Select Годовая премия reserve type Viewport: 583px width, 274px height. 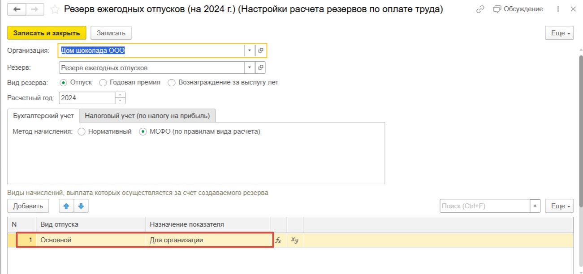point(103,83)
